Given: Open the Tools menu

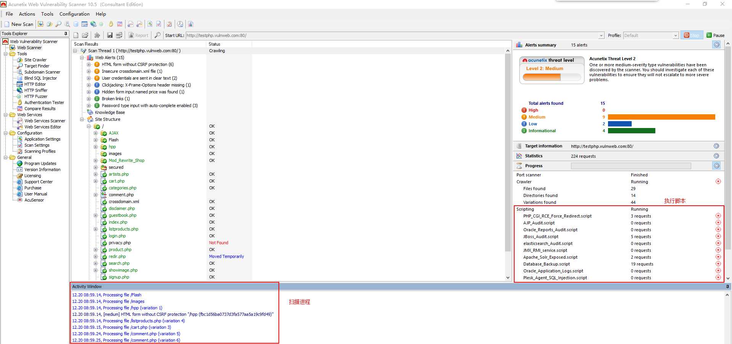Looking at the screenshot, I should (47, 14).
